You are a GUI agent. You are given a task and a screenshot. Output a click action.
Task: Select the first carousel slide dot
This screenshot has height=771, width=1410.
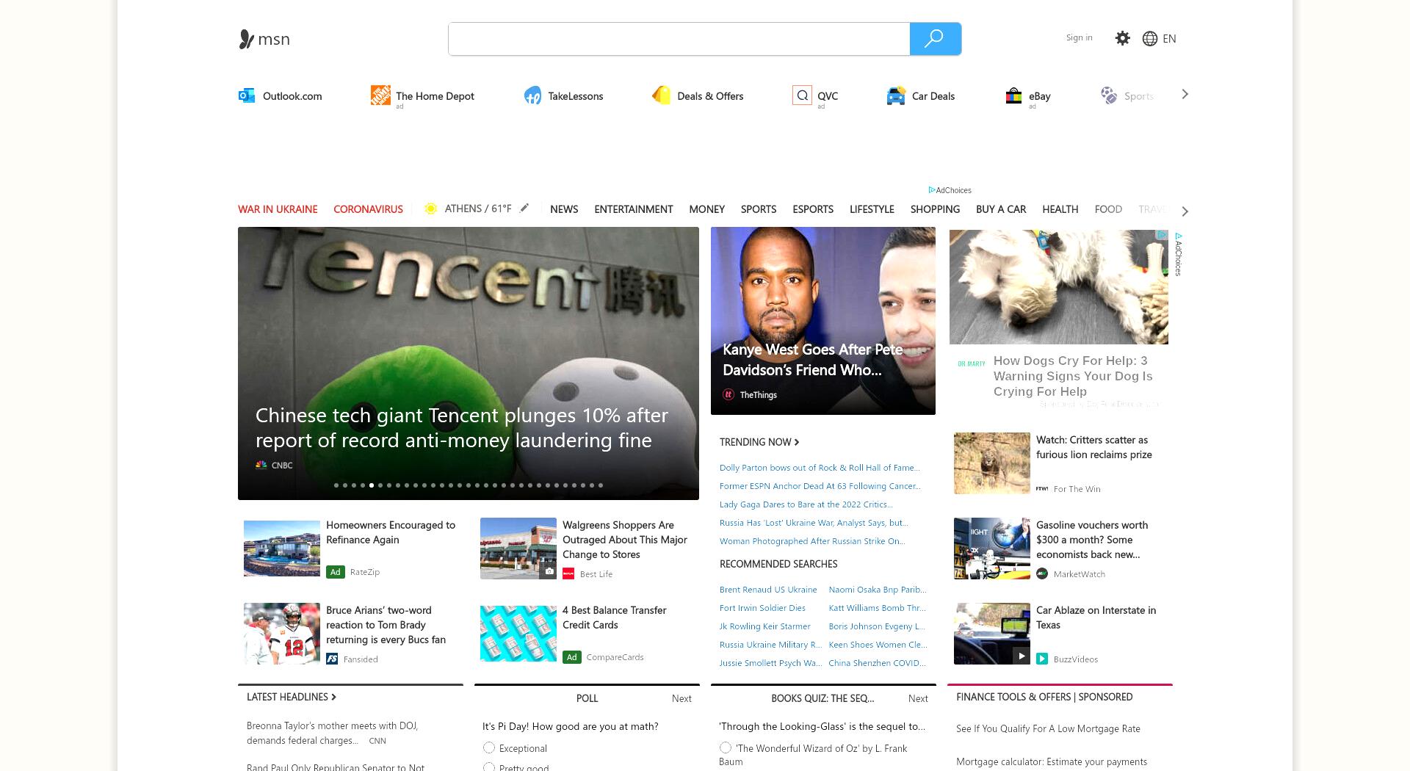(x=336, y=485)
